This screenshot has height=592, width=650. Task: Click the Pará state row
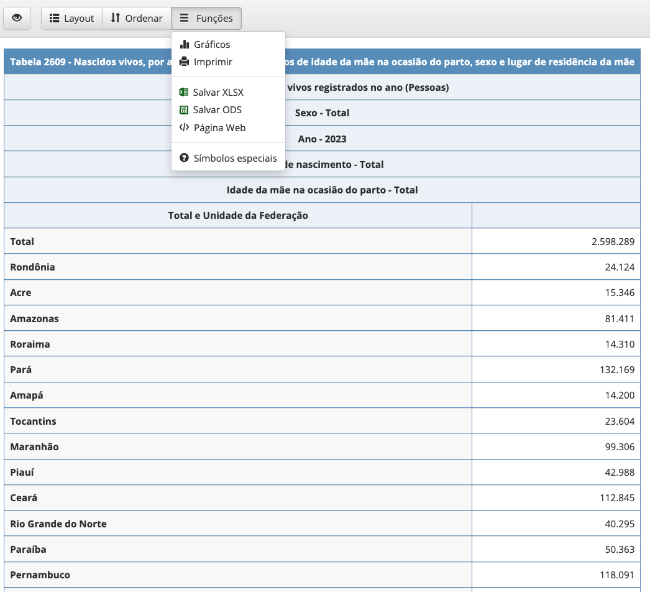pos(21,369)
